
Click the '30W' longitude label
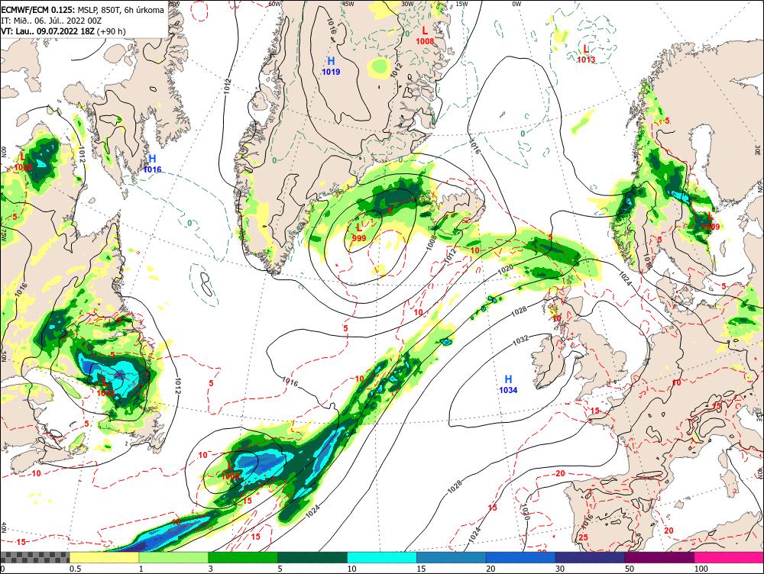click(x=406, y=4)
